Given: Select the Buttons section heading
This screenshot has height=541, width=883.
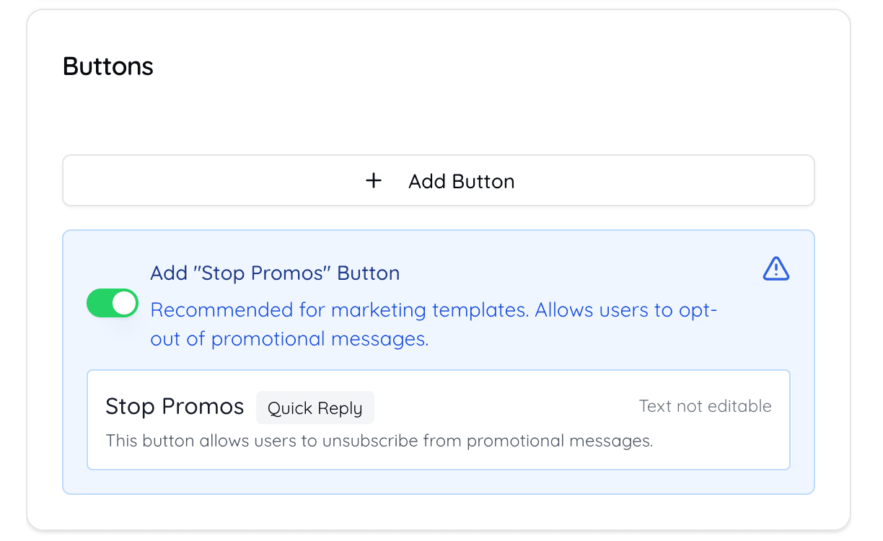Looking at the screenshot, I should pos(107,66).
